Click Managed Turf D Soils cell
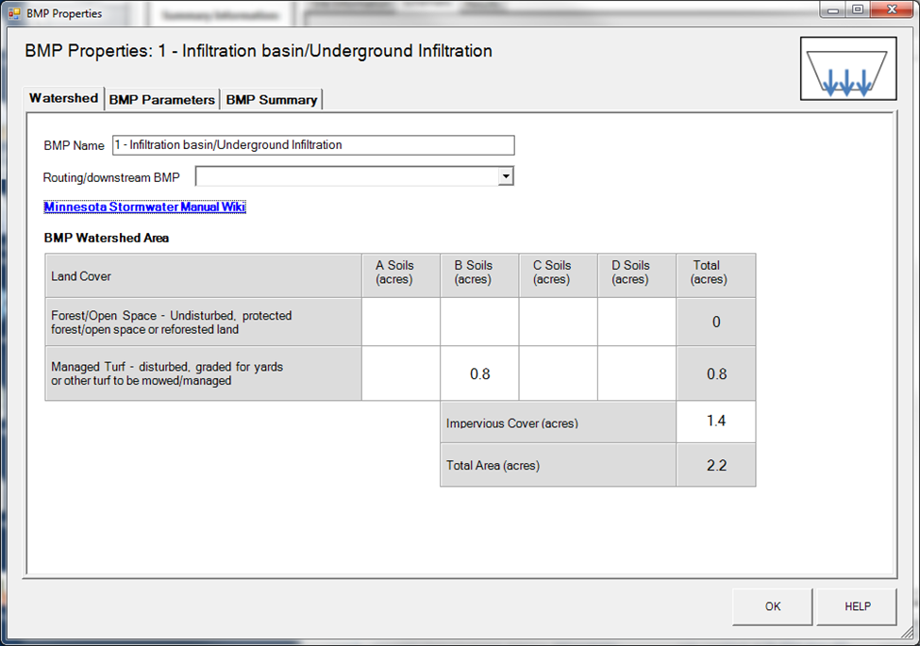The height and width of the screenshot is (646, 920). click(x=636, y=373)
